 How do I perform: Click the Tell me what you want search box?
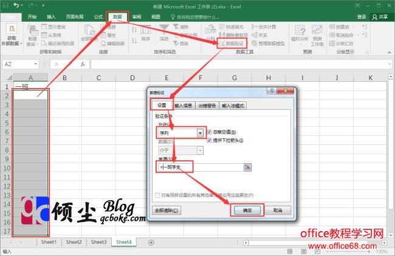[x=195, y=17]
